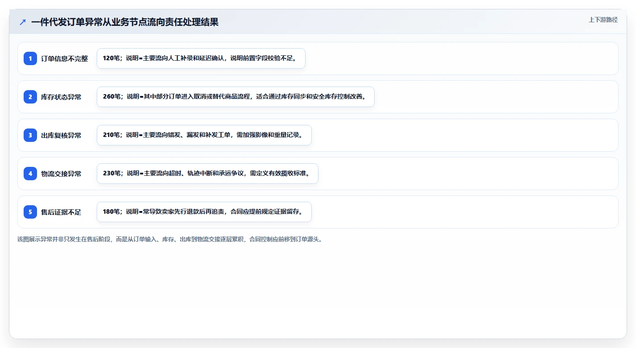Screen dimensions: 636x348
Task: Click the 库存状态异常 label
Action: pyautogui.click(x=61, y=97)
